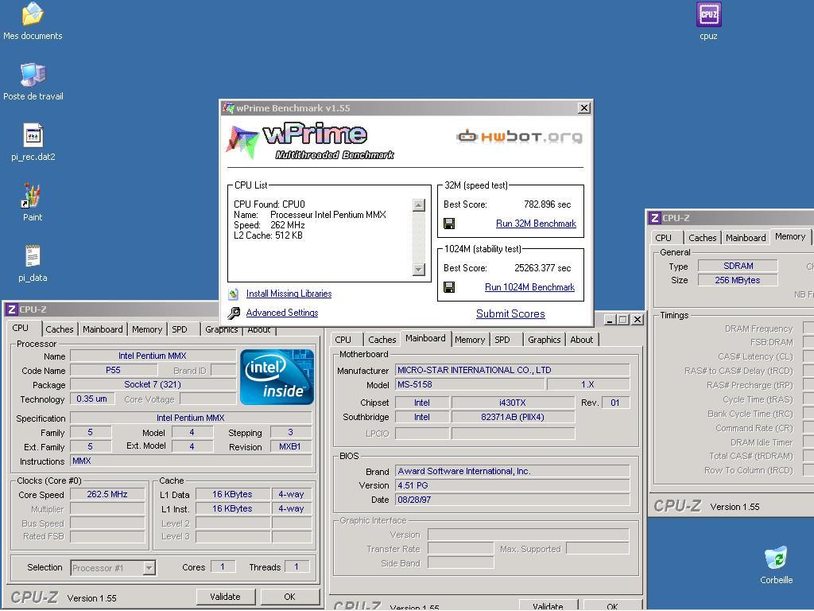Switch to Memory tab in left CPU-Z window
This screenshot has height=611, width=814.
pyautogui.click(x=147, y=329)
